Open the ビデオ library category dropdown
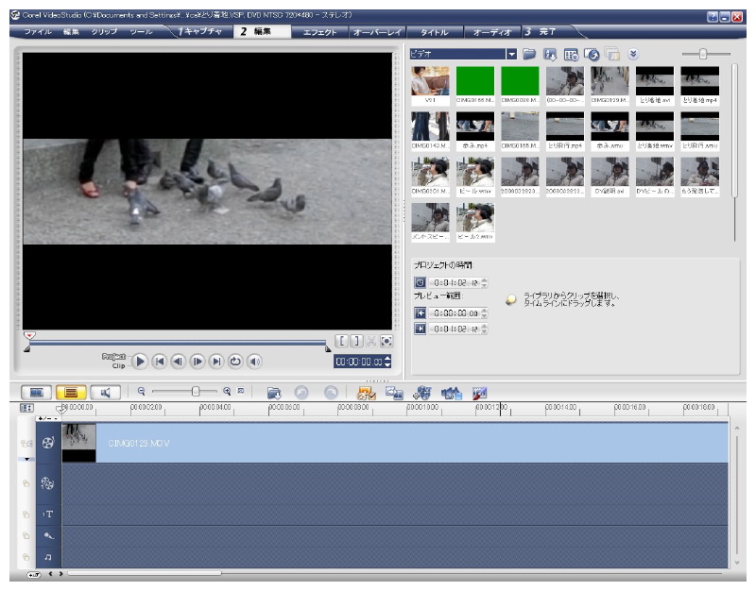Image resolution: width=756 pixels, height=591 pixels. [511, 55]
